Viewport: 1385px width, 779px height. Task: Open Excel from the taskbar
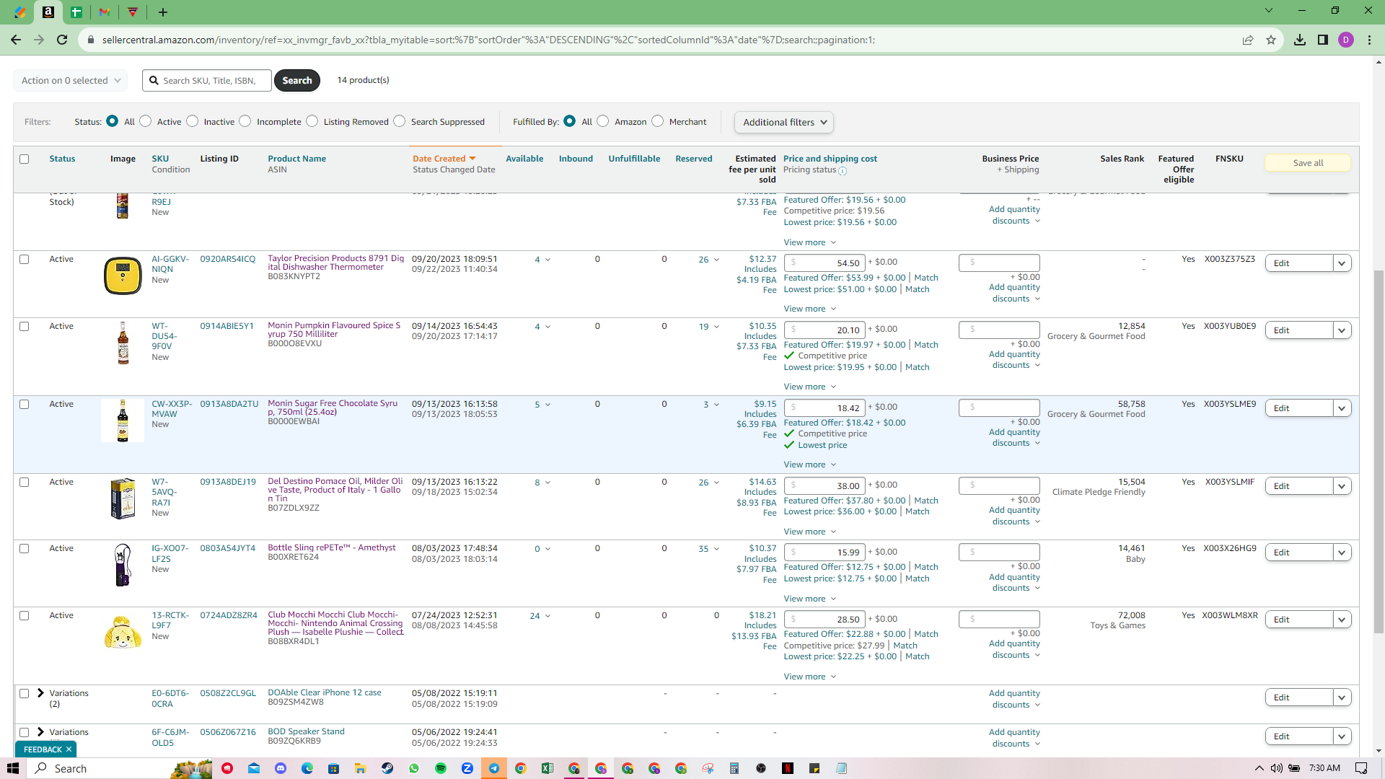[x=548, y=768]
